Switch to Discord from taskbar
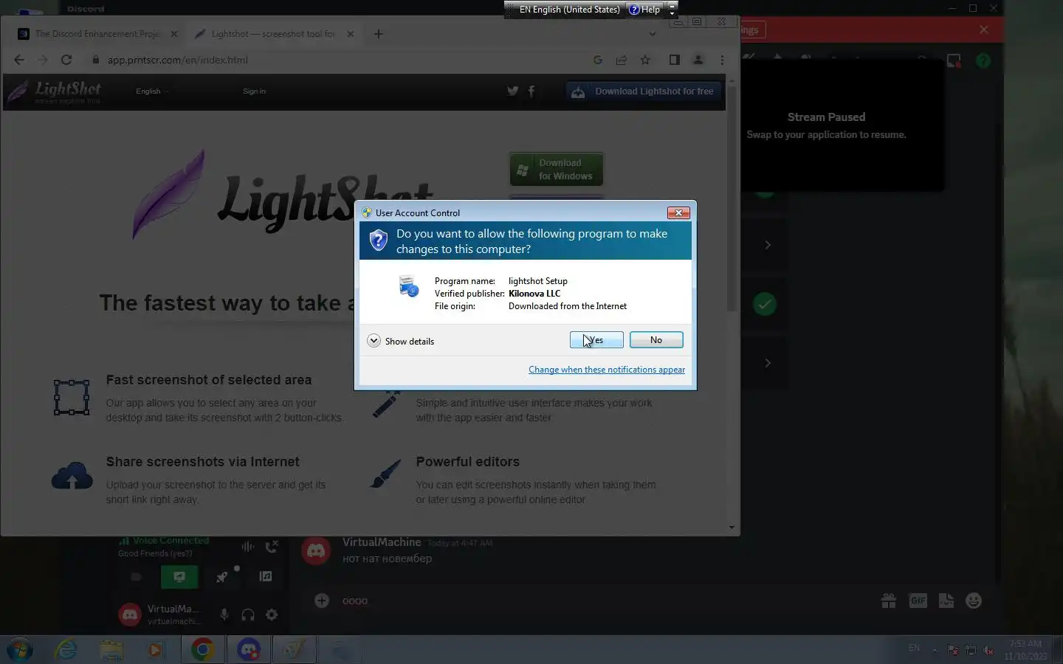The image size is (1063, 664). 249,650
